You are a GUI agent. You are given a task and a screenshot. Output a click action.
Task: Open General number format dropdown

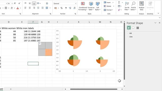pos(75,4)
